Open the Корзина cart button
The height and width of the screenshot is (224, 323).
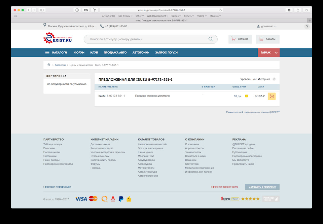[x=240, y=39]
